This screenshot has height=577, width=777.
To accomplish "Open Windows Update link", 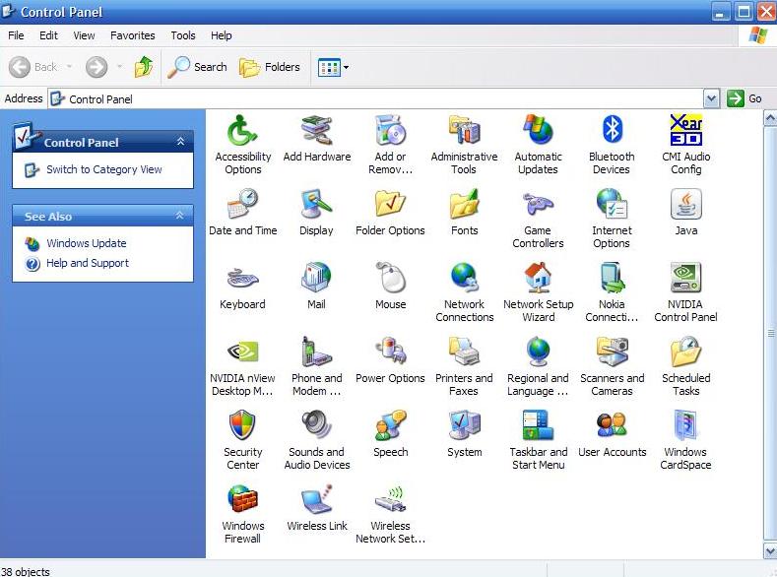I will 87,243.
